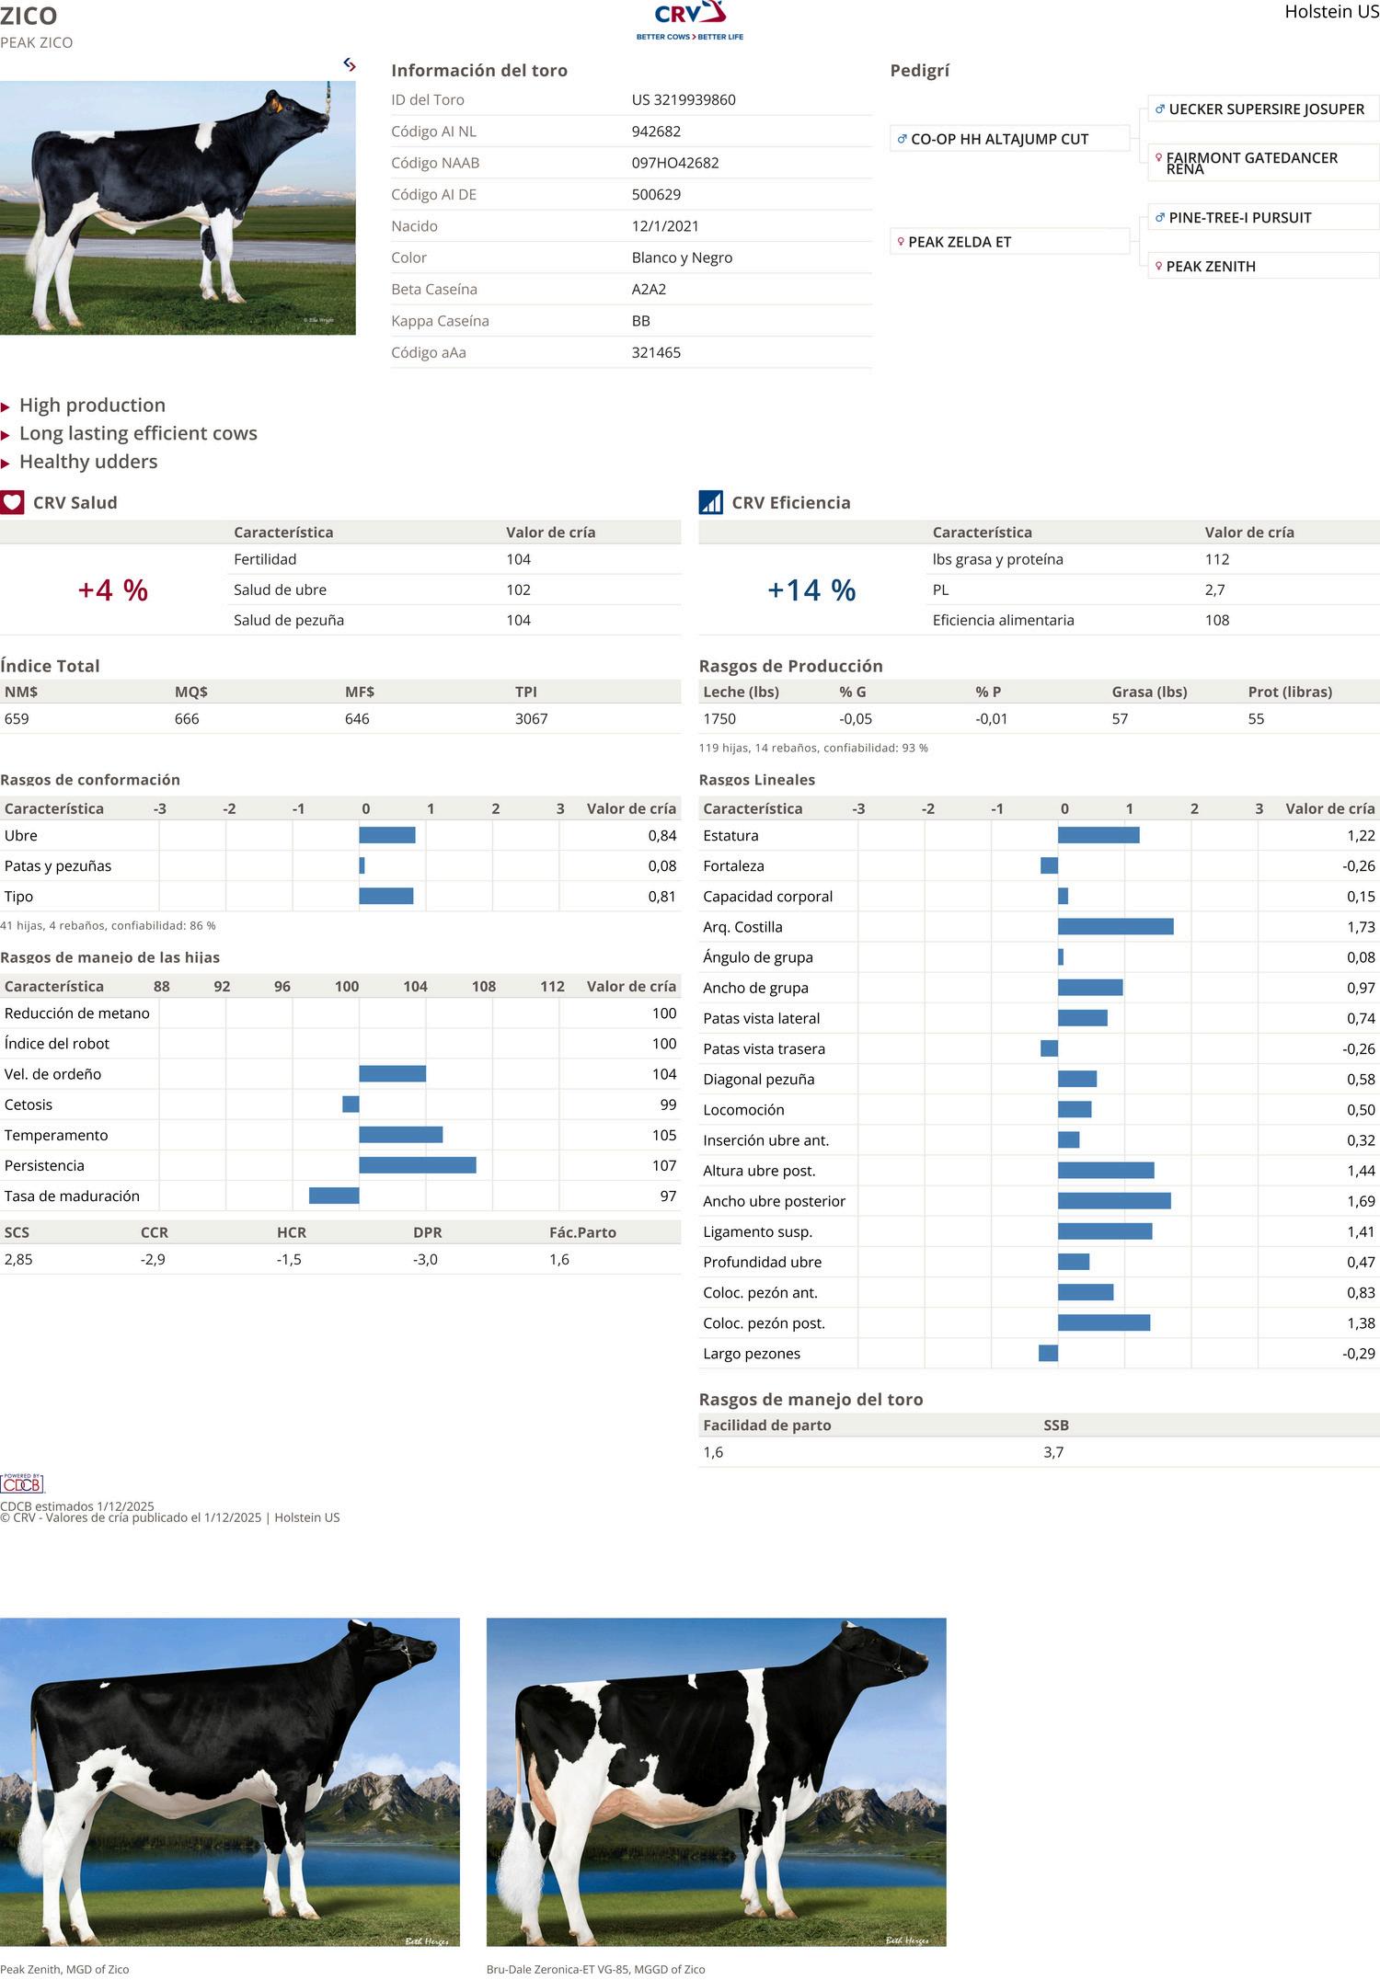Select the "PEAK ZICO" subtitle
1380x1980 pixels.
[37, 42]
